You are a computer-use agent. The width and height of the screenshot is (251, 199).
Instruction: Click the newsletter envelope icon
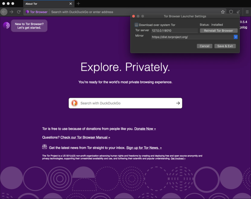(44, 146)
